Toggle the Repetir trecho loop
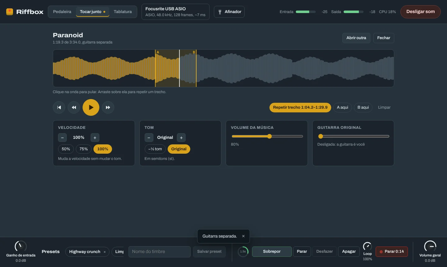The image size is (447, 267). [x=300, y=107]
